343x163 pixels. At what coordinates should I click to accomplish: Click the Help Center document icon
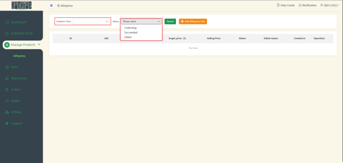[x=278, y=5]
